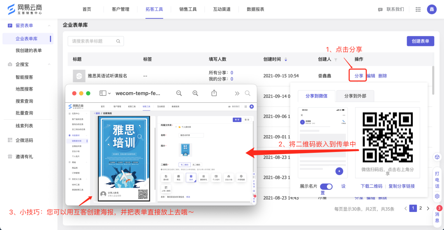Open 批量查询 in the sidebar
This screenshot has height=230, width=444.
click(x=24, y=113)
